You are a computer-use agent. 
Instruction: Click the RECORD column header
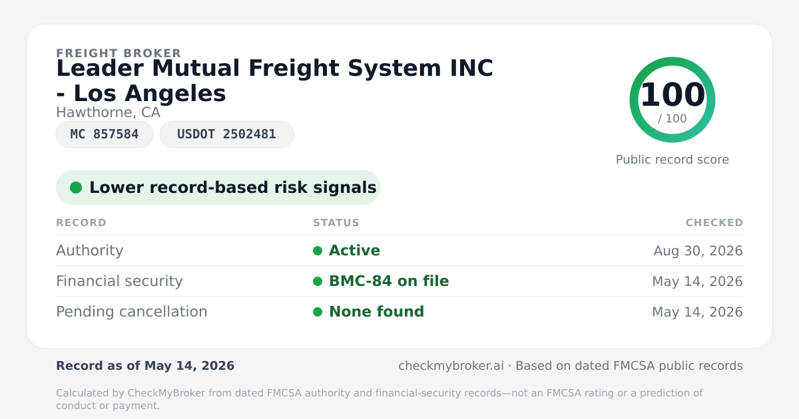point(81,223)
